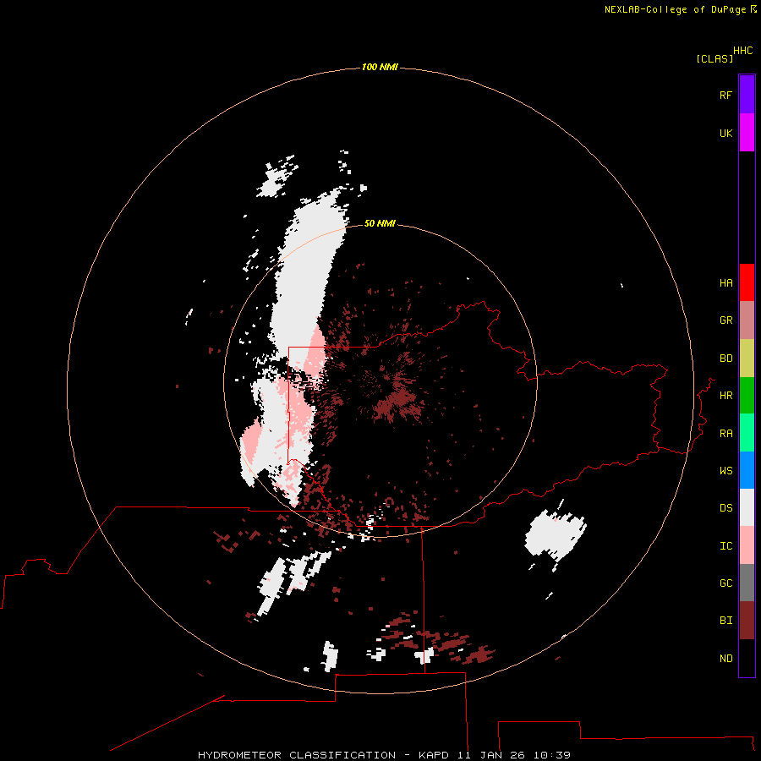
Task: Click the Hydrometeor Classification KAPD title caption
Action: point(384,755)
